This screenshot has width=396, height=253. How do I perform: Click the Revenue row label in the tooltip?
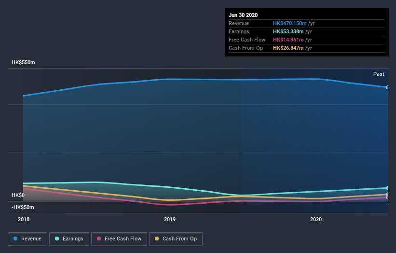coord(239,23)
